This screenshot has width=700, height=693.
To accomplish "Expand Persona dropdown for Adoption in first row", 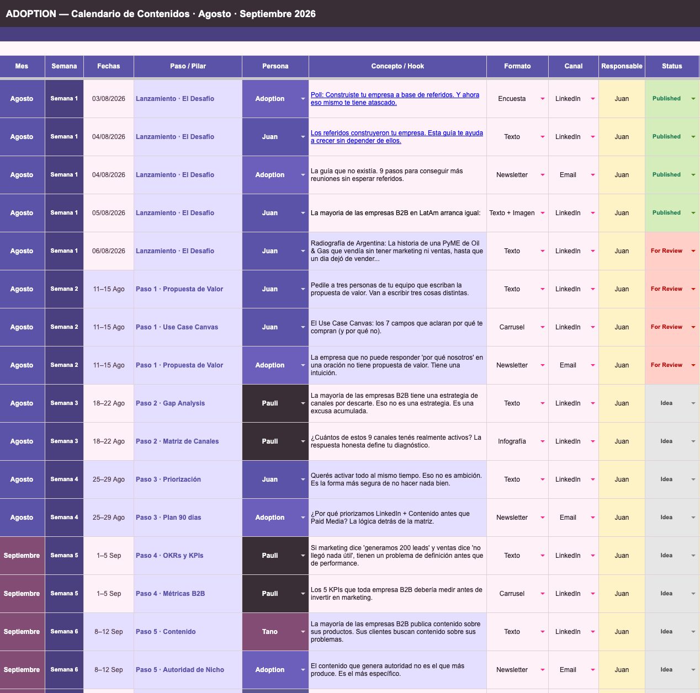I will point(303,99).
